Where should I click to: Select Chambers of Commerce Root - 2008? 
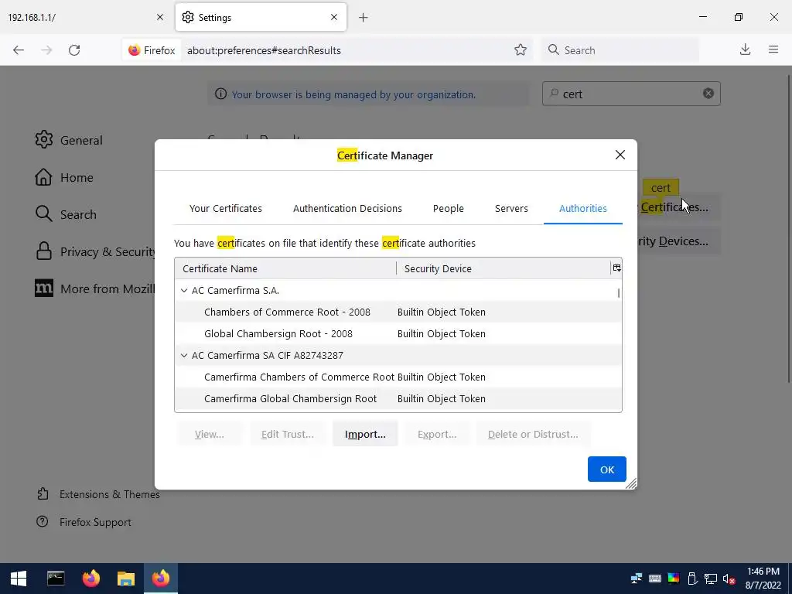pyautogui.click(x=398, y=312)
